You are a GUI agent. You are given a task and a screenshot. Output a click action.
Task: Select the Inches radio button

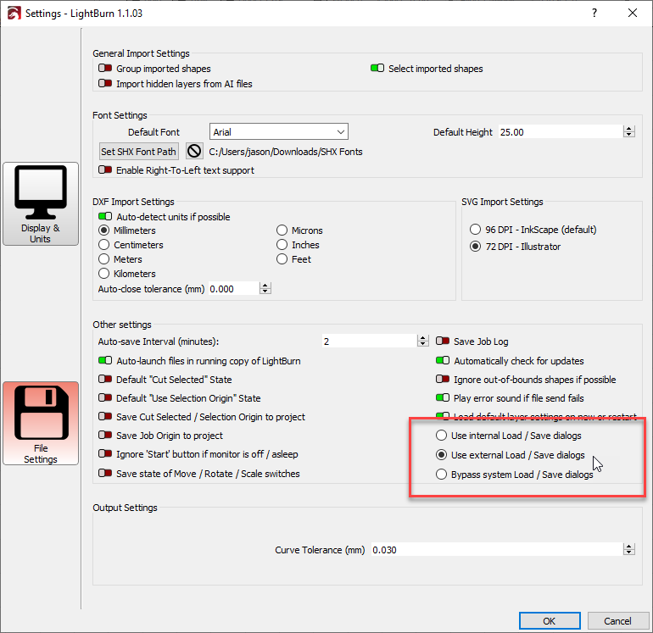click(x=283, y=245)
